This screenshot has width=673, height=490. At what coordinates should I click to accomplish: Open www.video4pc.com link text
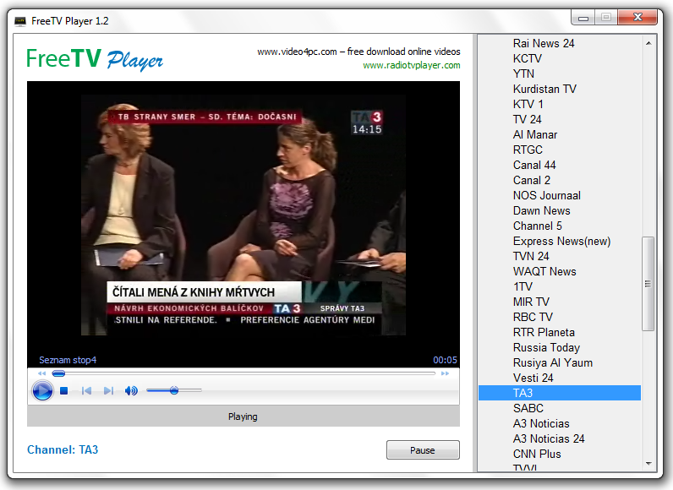[297, 52]
